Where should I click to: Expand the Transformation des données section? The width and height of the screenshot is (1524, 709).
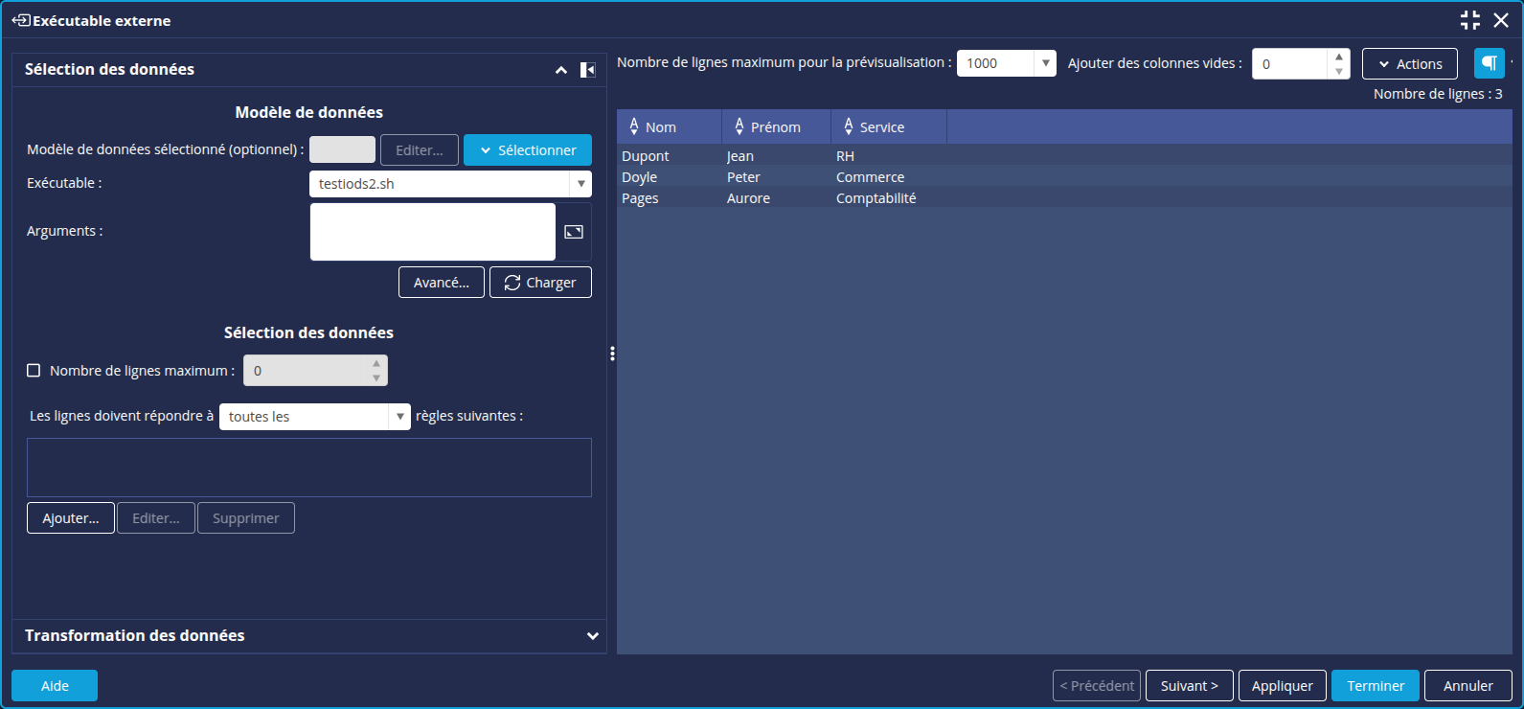click(x=592, y=636)
